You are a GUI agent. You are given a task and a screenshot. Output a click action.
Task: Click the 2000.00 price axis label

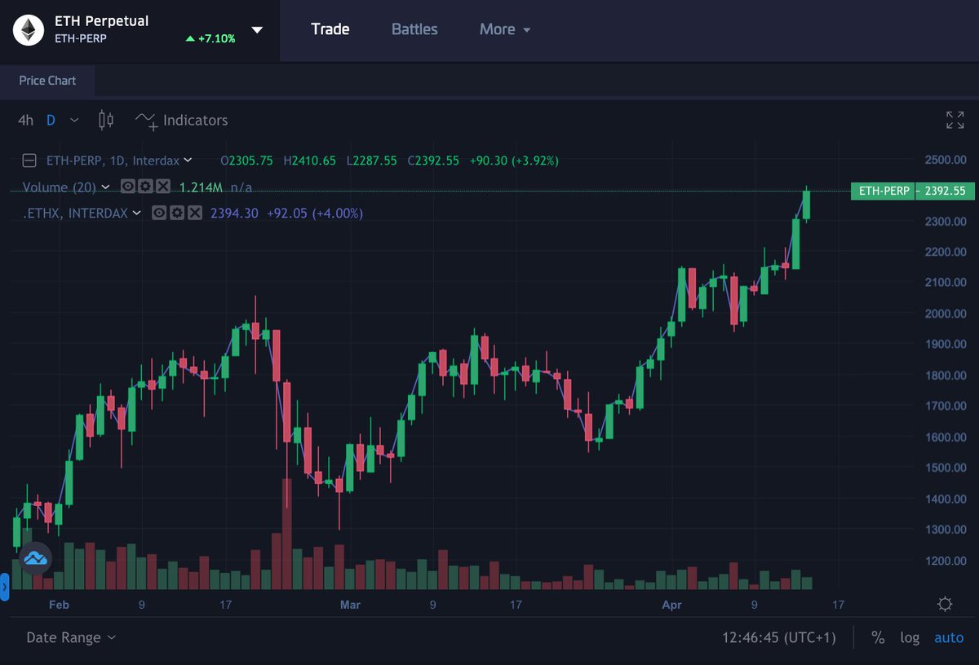click(946, 314)
